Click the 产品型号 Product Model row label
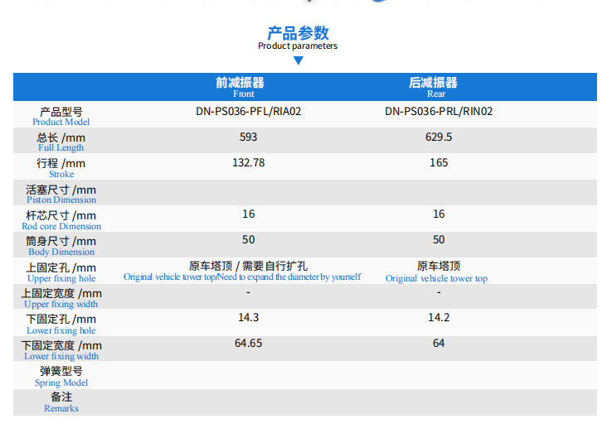Screen dimensions: 612x433 (x=61, y=116)
